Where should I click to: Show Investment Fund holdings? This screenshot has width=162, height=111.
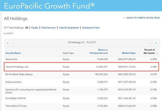click(91, 28)
